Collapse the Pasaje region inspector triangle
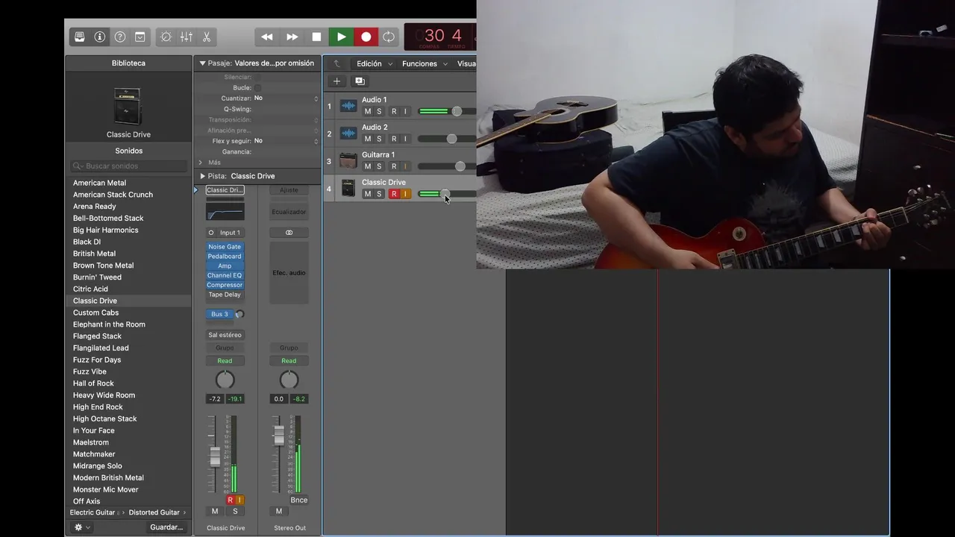This screenshot has height=537, width=955. 202,63
